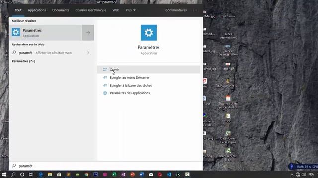Screen dimensions: 318x178
Task: Open Microsoft Store from taskbar
Action: coord(59,174)
